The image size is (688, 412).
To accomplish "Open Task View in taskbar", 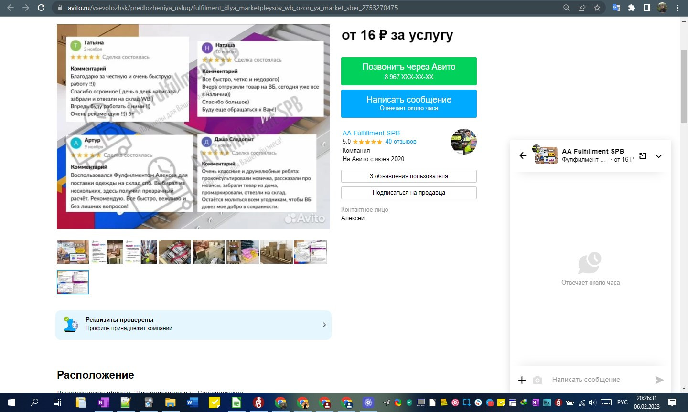I will tap(57, 402).
